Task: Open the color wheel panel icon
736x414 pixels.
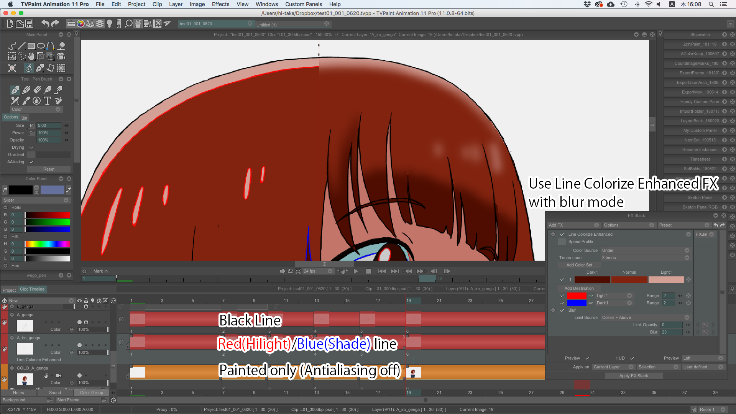Action: pyautogui.click(x=80, y=24)
